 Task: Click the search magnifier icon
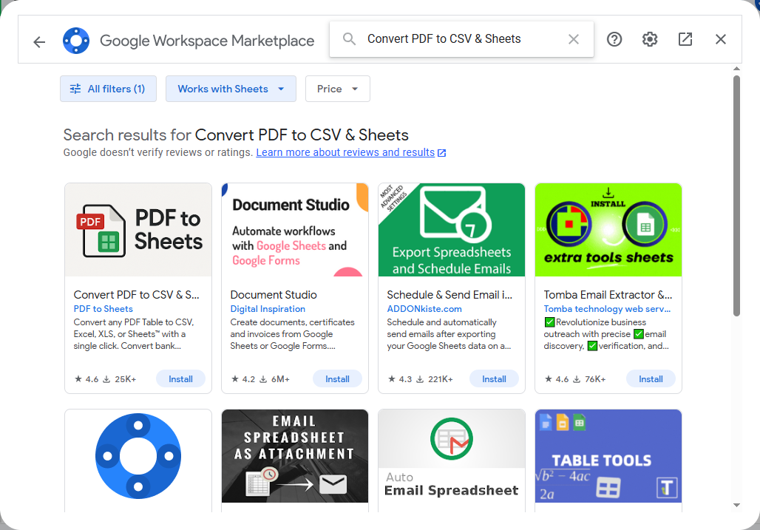(348, 39)
